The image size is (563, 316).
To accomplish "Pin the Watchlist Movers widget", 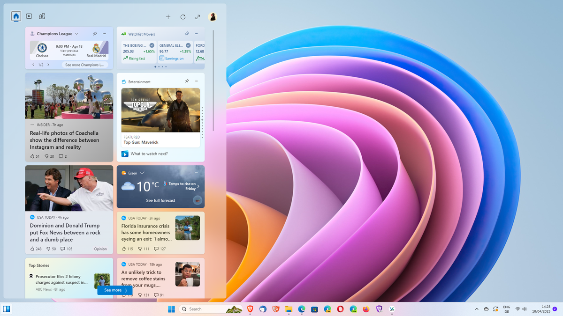I will (x=187, y=34).
